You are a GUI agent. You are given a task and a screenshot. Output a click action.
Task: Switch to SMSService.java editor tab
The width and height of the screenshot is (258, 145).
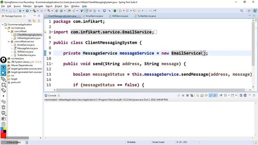(x=119, y=16)
